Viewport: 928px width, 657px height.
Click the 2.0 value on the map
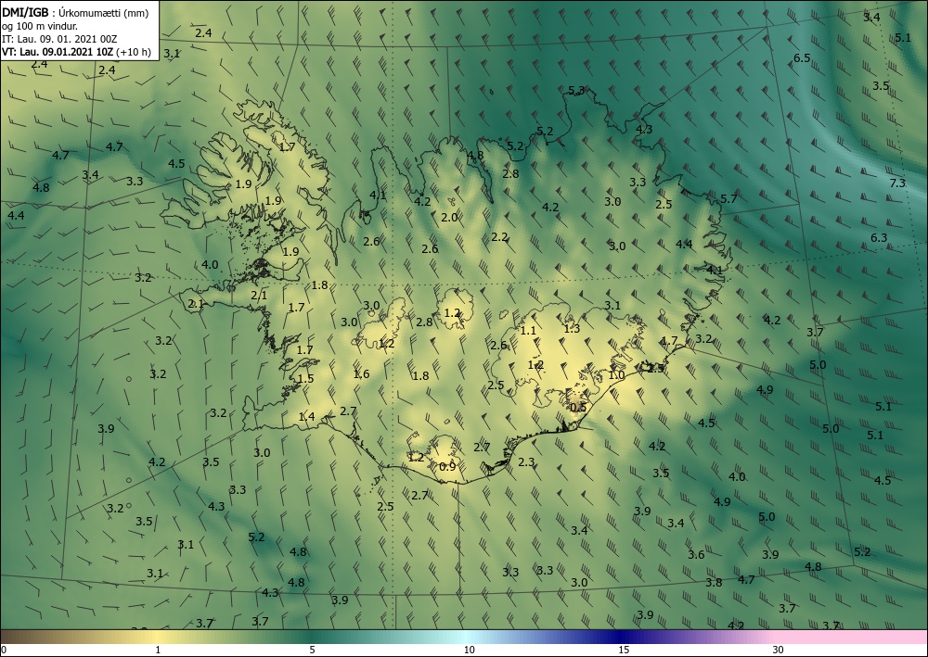coord(449,218)
